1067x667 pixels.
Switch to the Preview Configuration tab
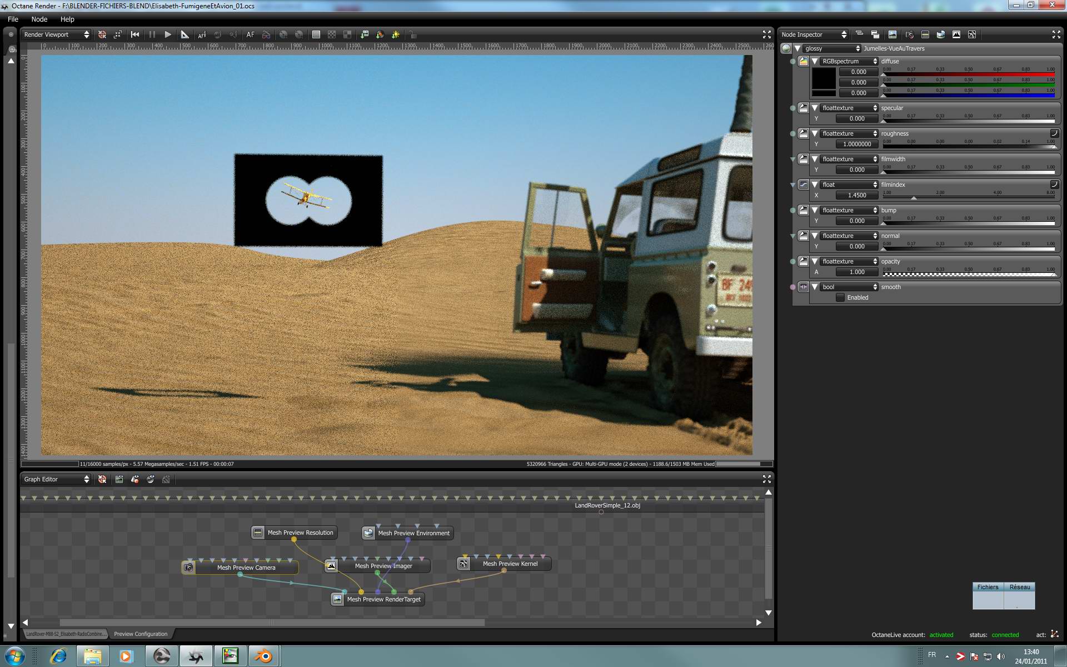coord(141,634)
